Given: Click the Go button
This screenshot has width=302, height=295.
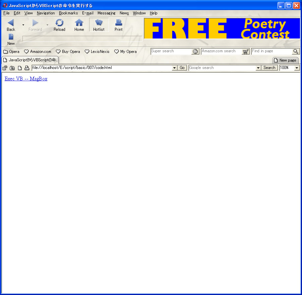Looking at the screenshot, I should click(182, 68).
